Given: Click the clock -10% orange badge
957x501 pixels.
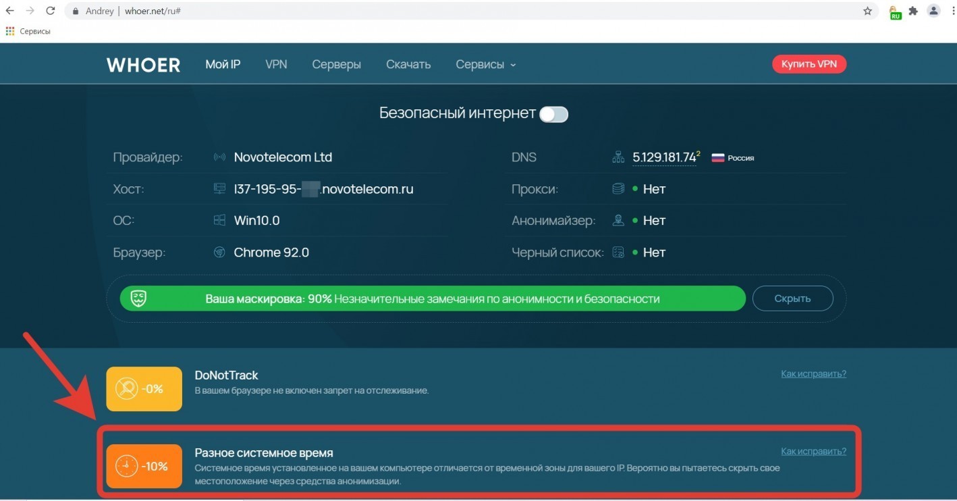Looking at the screenshot, I should click(x=144, y=466).
